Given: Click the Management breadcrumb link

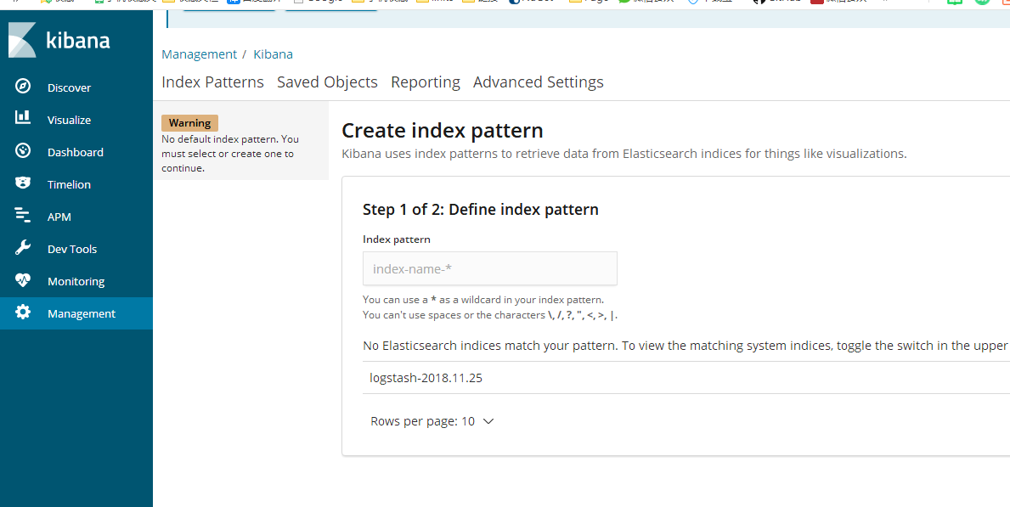Looking at the screenshot, I should [x=199, y=54].
